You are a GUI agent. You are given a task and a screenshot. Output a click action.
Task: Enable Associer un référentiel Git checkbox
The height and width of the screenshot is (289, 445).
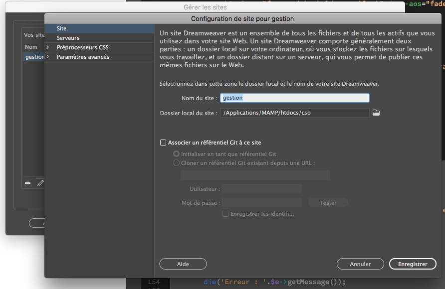[x=163, y=143]
